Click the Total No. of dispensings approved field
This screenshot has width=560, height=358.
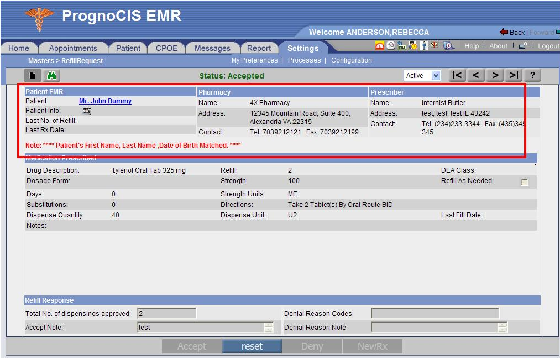167,313
